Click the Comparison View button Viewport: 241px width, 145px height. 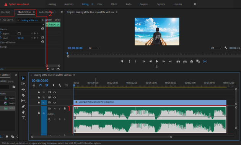(x=198, y=61)
